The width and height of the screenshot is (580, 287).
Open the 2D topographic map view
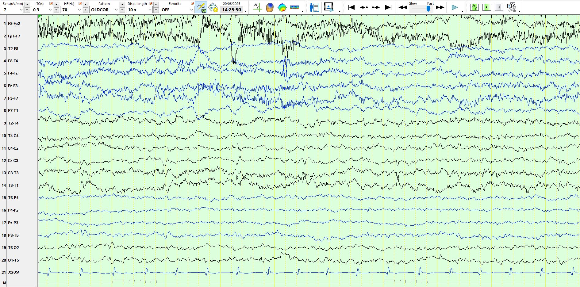(282, 7)
